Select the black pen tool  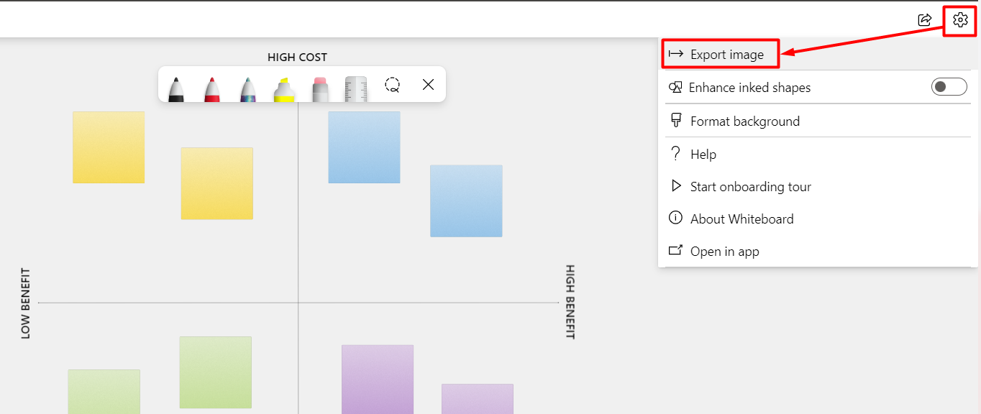coord(175,88)
